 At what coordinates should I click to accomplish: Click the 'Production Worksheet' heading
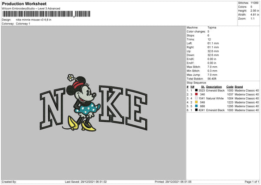[24, 3]
